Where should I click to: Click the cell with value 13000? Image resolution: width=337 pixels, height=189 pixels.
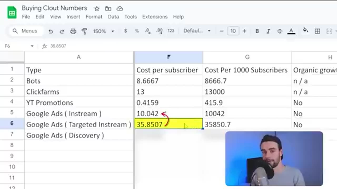coord(247,92)
